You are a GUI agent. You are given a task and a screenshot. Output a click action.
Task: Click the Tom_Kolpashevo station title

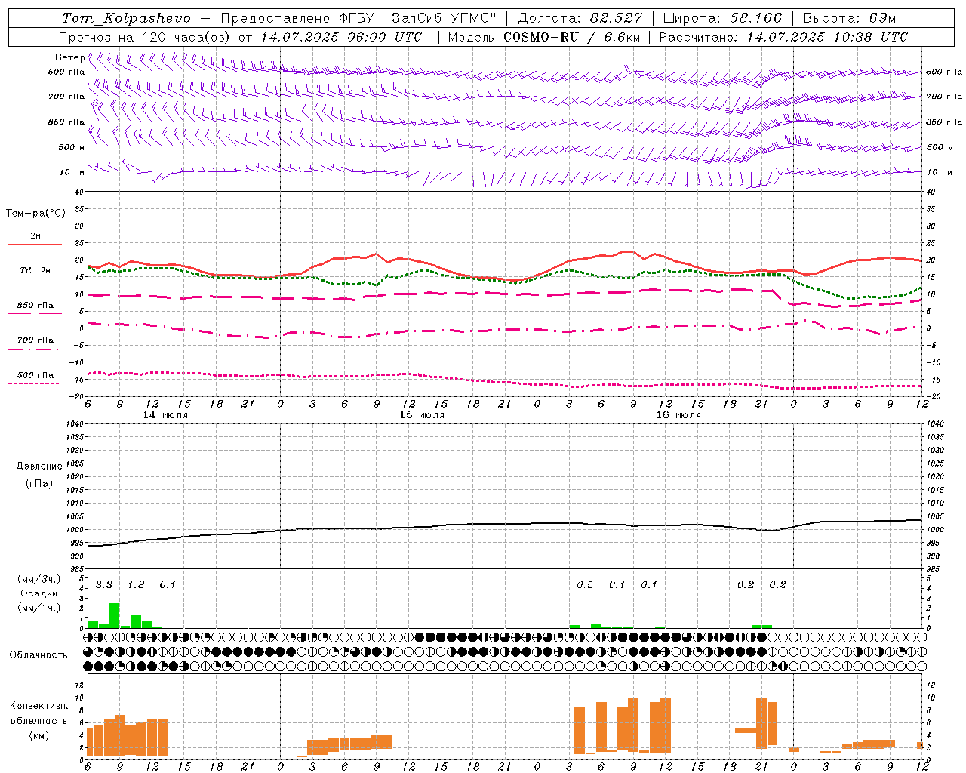[x=126, y=18]
